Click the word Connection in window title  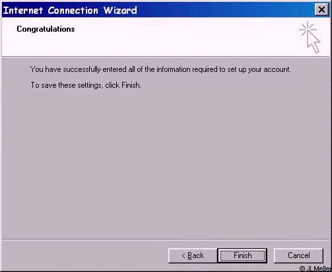(x=73, y=11)
